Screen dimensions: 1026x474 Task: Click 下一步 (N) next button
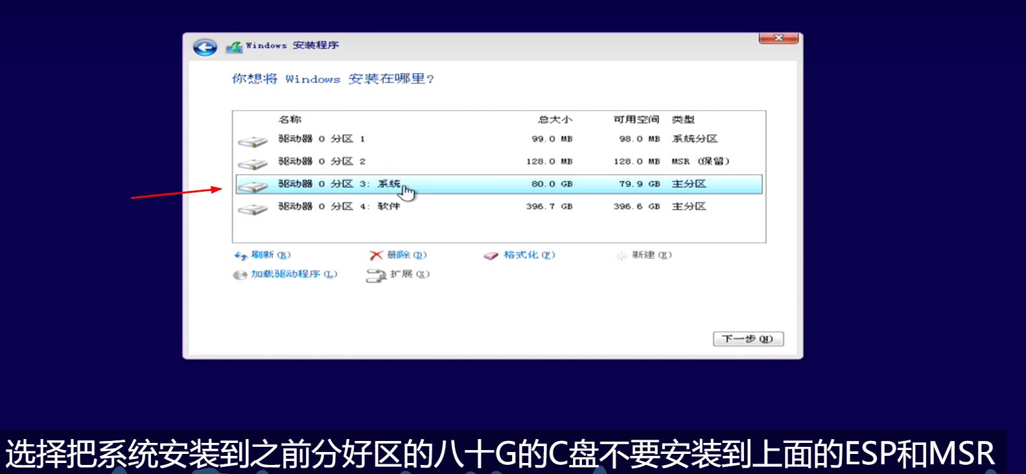[x=748, y=339]
